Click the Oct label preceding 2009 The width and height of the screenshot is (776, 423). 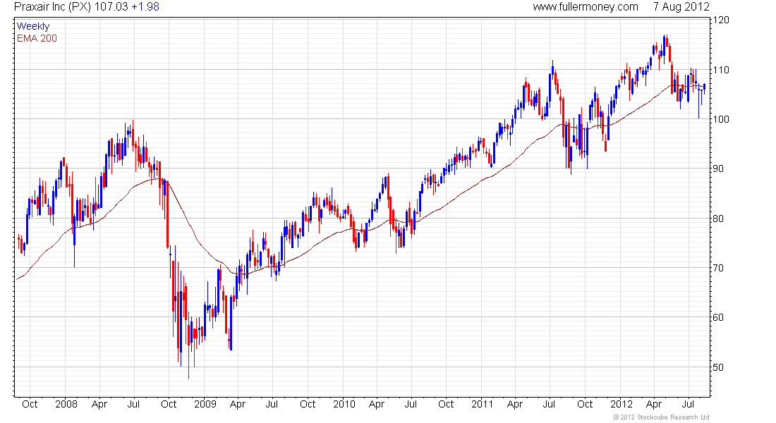(x=169, y=404)
